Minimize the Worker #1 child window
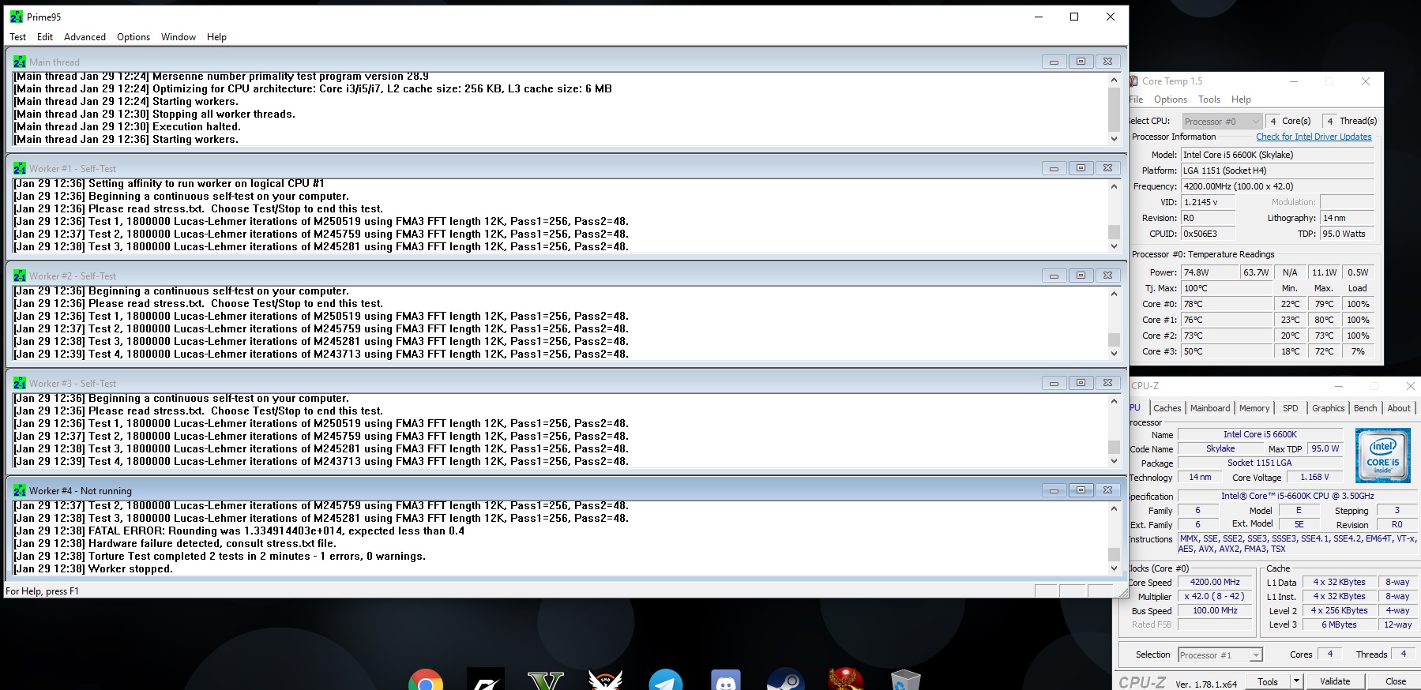Viewport: 1421px width, 690px height. pyautogui.click(x=1054, y=168)
